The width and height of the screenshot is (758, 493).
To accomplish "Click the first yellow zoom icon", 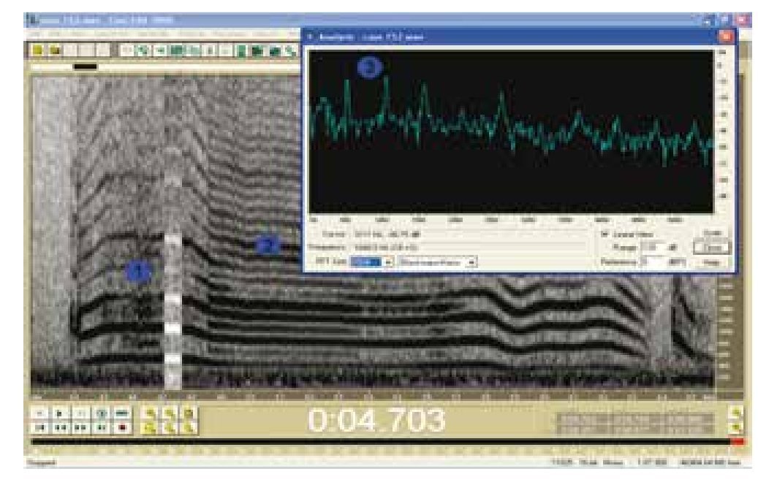I will (x=148, y=413).
